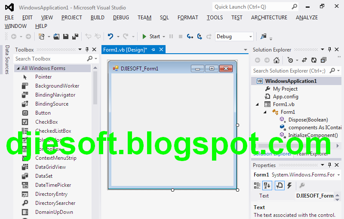
Task: Open the FORMAT menu
Action: (188, 18)
